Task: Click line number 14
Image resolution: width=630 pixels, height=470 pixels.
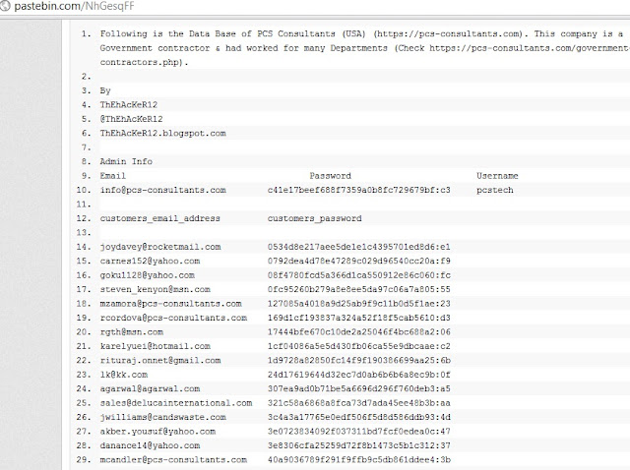Action: click(x=84, y=247)
